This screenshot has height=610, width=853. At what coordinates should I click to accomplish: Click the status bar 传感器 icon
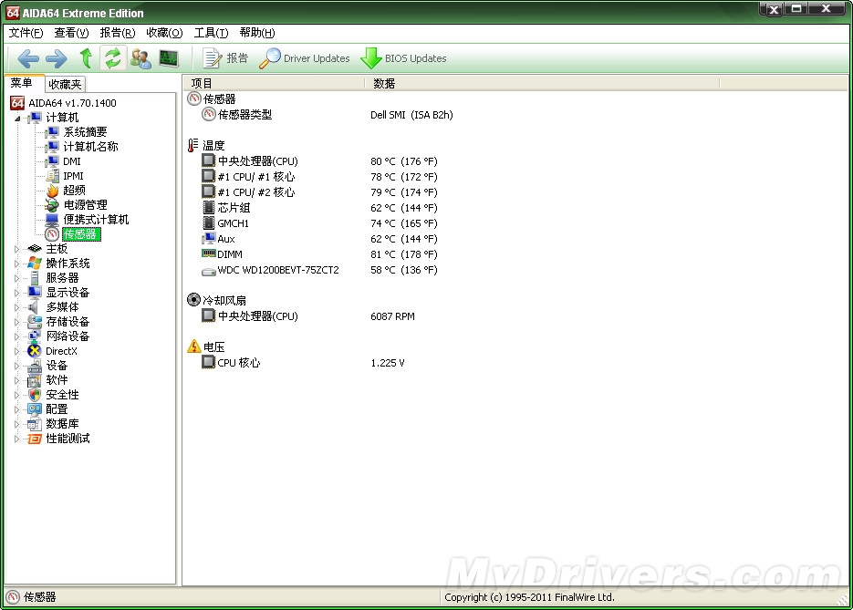13,597
